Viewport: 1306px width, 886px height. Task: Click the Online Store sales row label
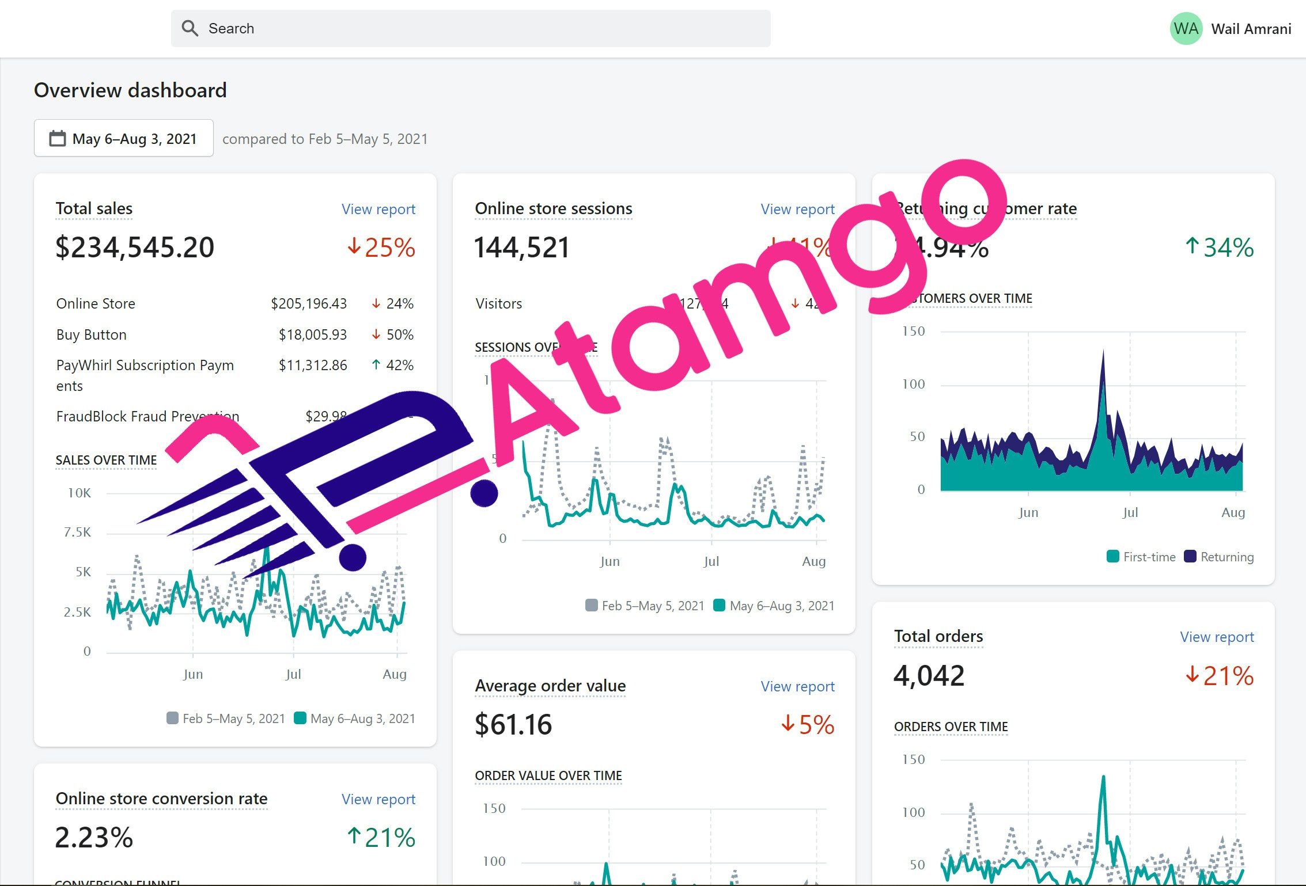[x=96, y=303]
